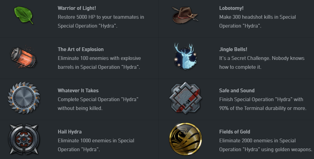Click the Whatever It Takes title
The width and height of the screenshot is (314, 159).
(x=78, y=91)
